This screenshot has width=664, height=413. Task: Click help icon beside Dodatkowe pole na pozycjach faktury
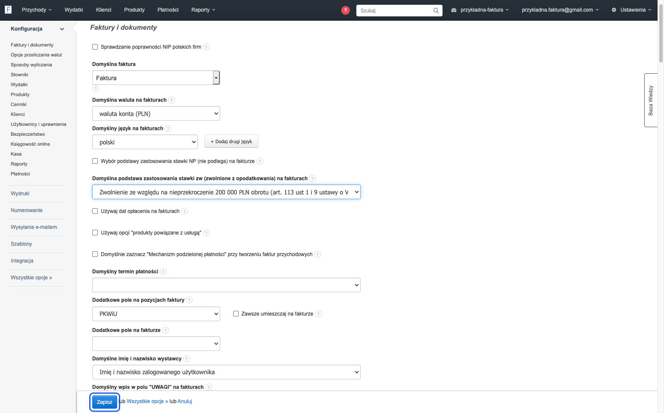point(189,300)
